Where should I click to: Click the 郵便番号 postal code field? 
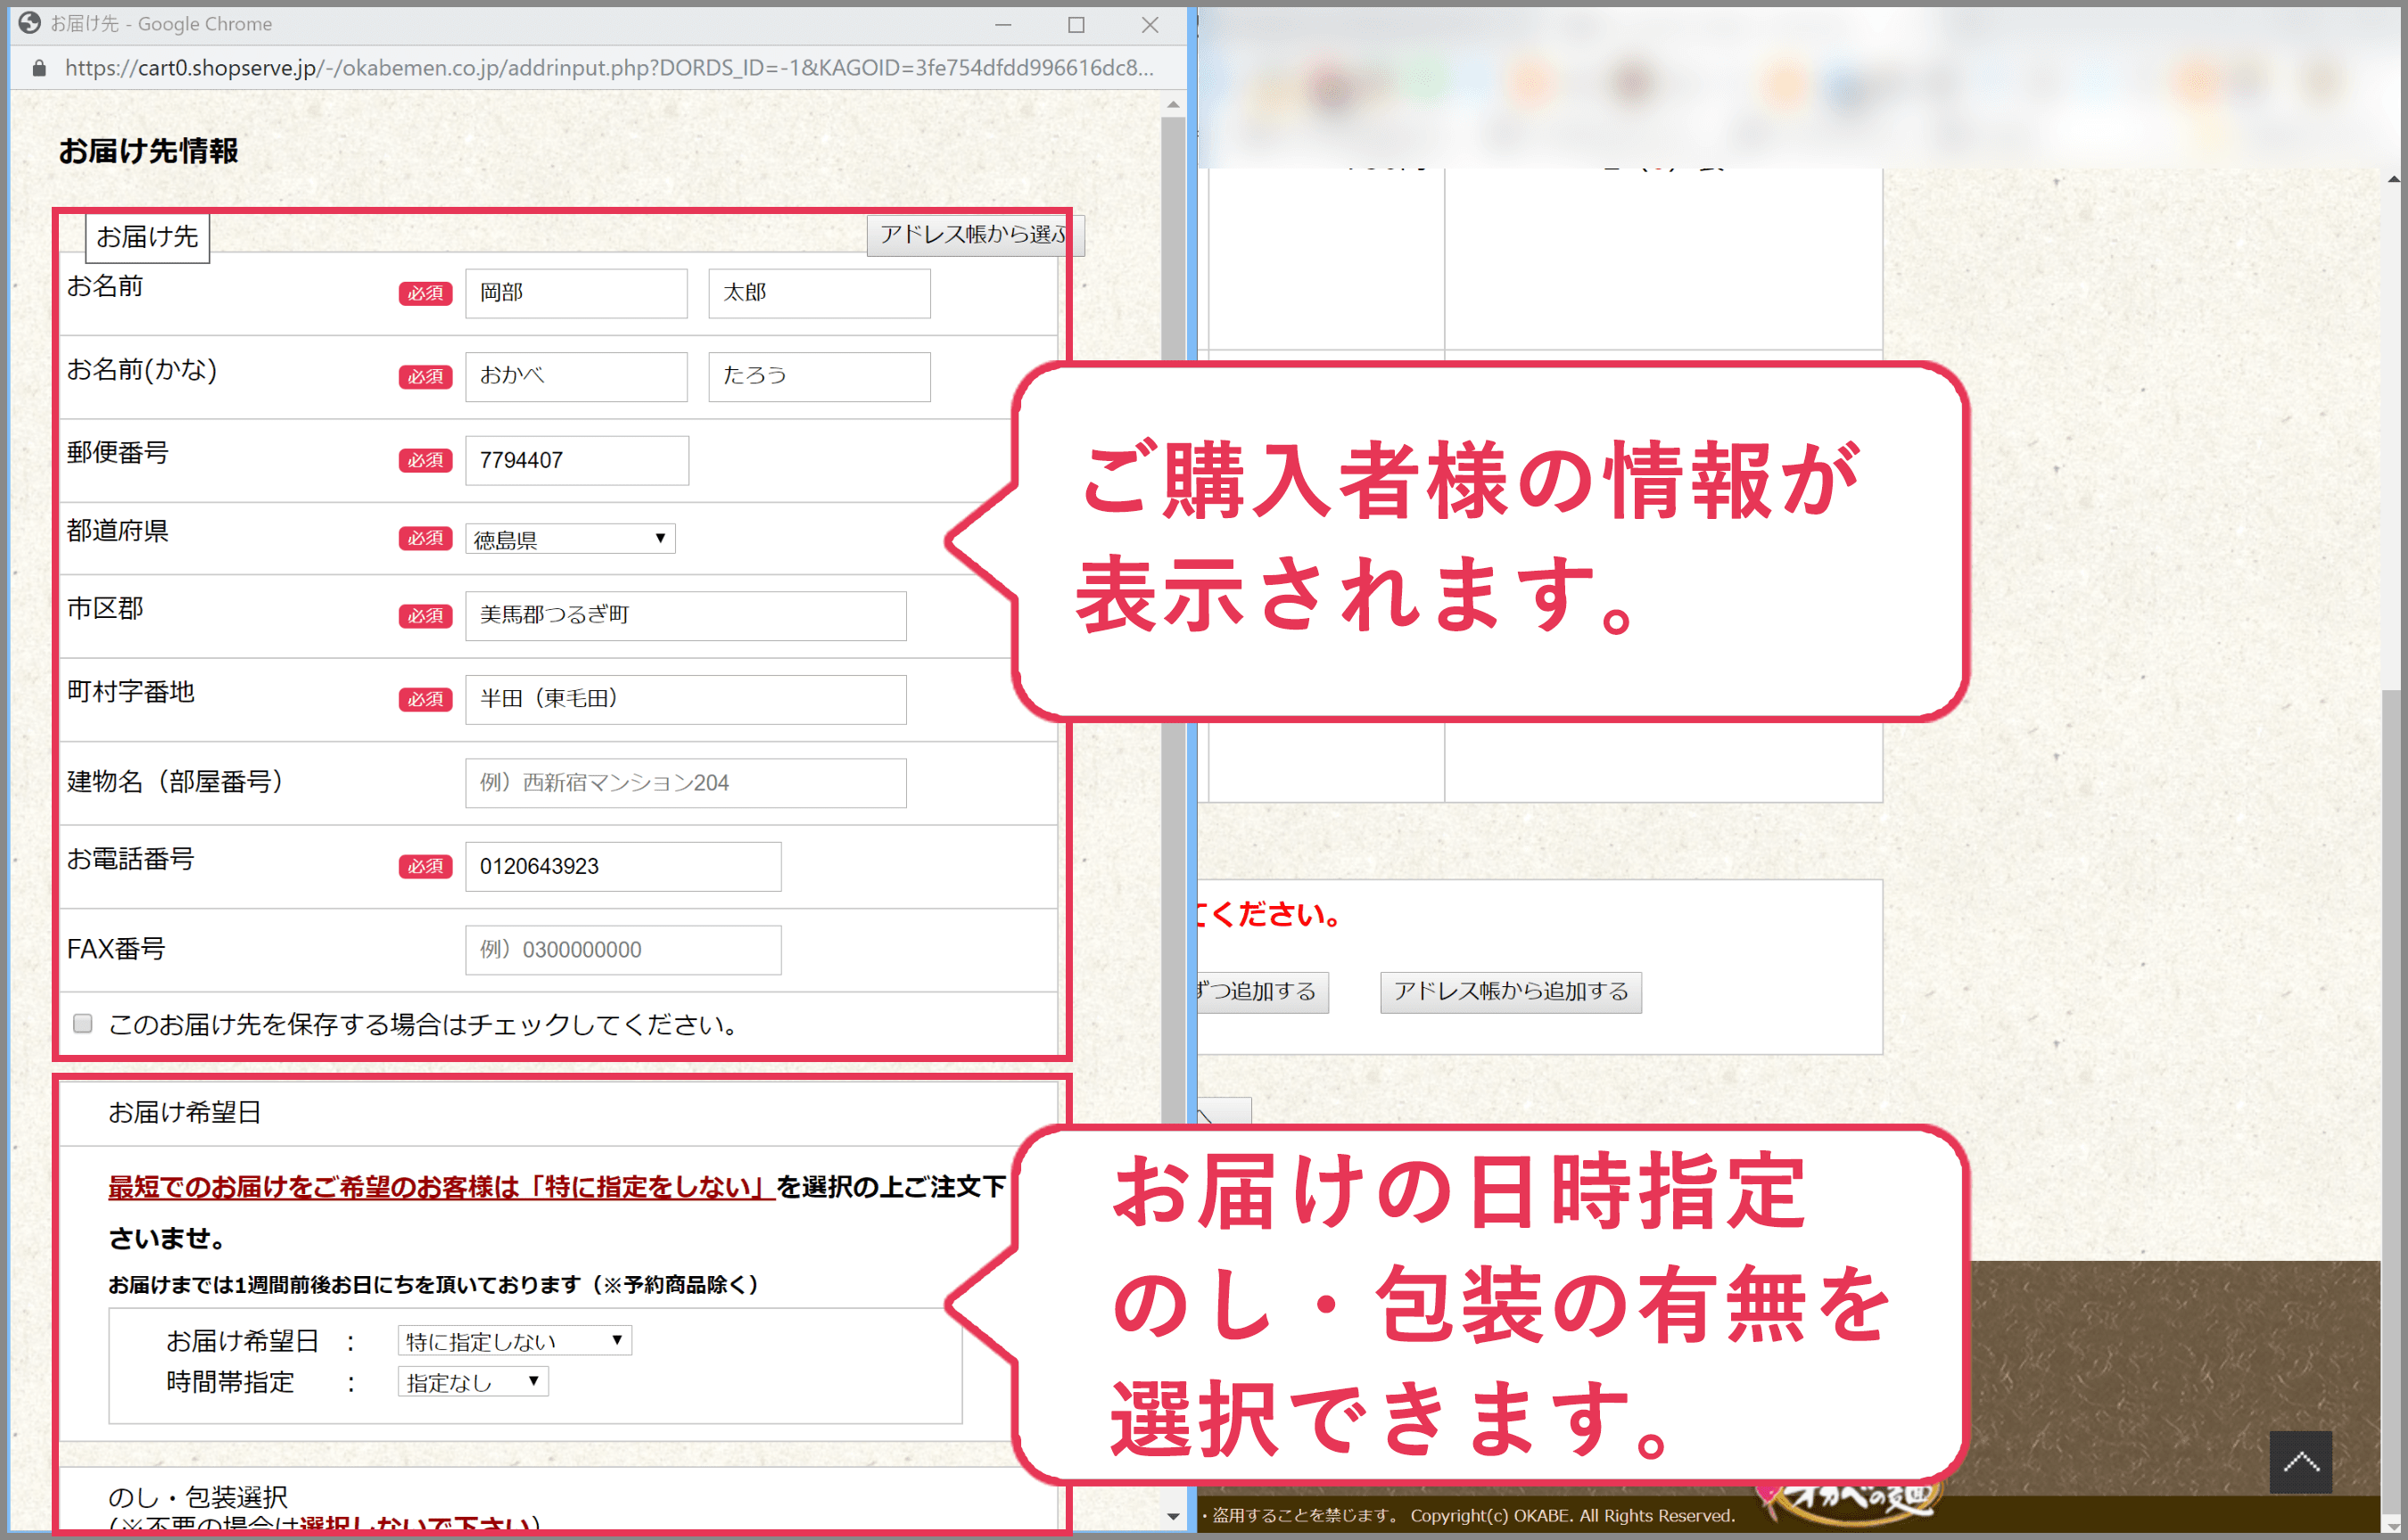point(577,460)
